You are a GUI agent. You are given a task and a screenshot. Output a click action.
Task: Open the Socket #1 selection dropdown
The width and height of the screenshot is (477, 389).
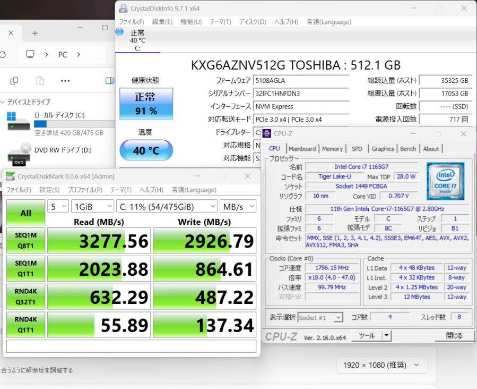[320, 317]
